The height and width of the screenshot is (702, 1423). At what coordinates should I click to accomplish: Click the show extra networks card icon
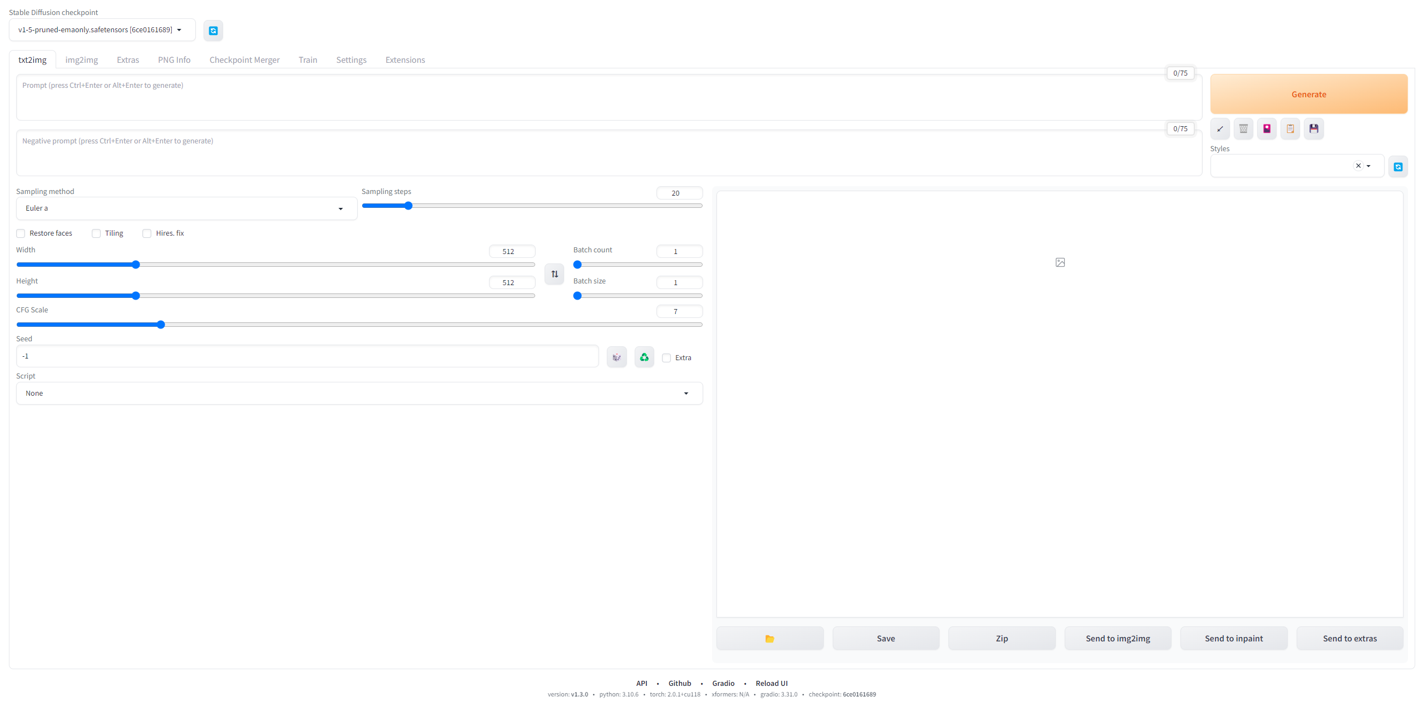(1267, 129)
